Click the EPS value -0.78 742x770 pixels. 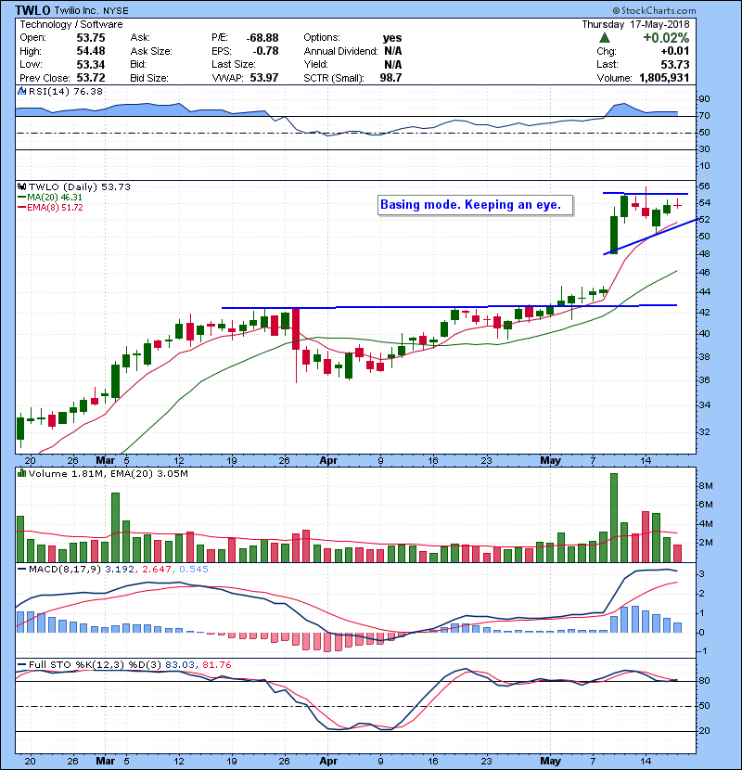pos(265,51)
